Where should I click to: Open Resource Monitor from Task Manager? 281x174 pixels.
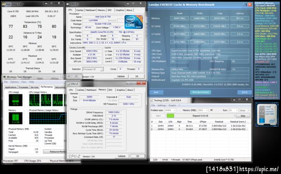55,152
